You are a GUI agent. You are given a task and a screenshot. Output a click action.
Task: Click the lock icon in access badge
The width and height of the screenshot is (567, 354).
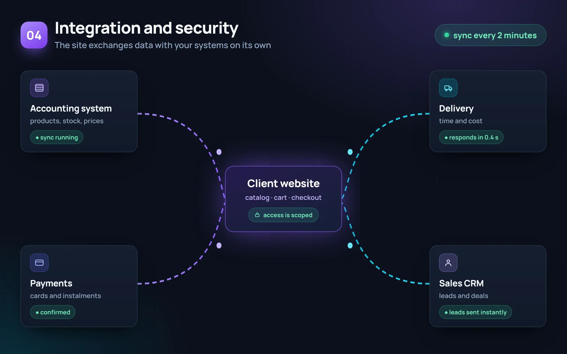(257, 215)
